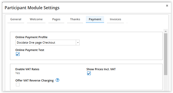Viewport: 173px width, 93px height.
Task: Click the Online Payment Test label
Action: (x=30, y=50)
